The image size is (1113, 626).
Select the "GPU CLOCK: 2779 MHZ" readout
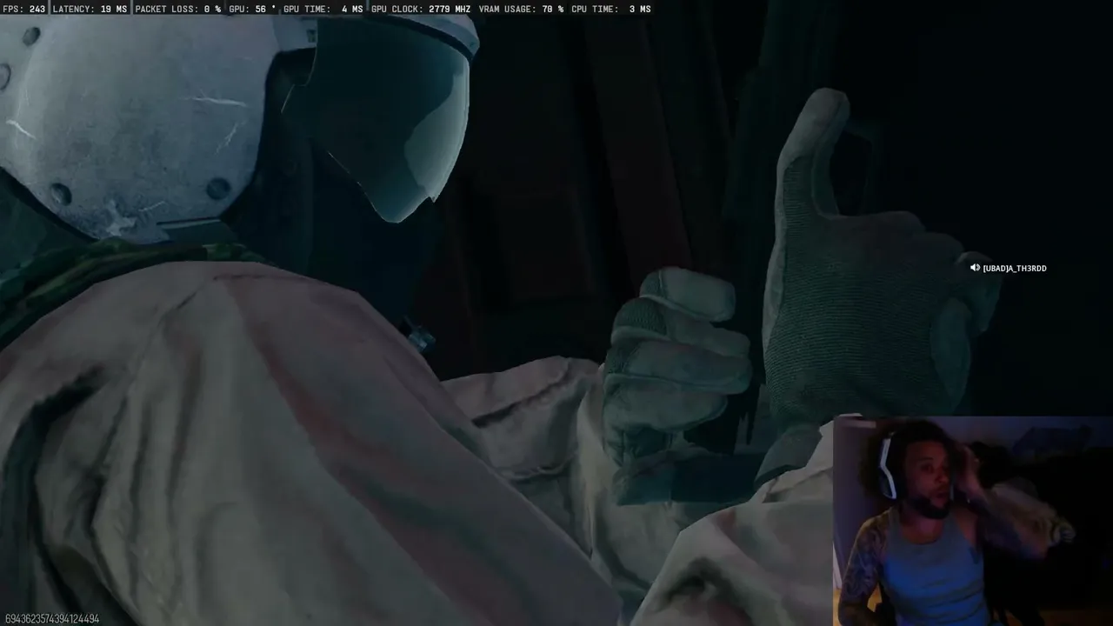(x=422, y=9)
